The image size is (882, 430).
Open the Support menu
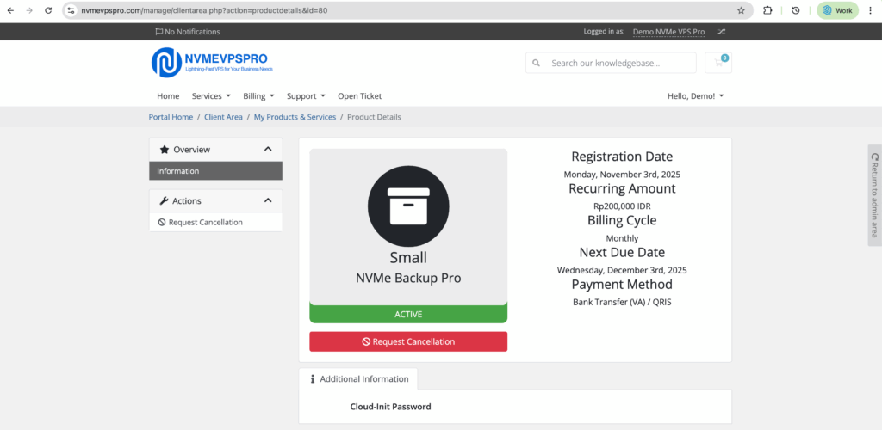(x=306, y=96)
